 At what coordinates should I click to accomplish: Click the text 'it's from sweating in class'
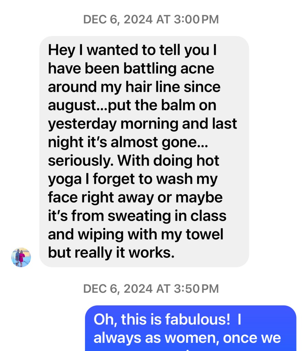[137, 216]
